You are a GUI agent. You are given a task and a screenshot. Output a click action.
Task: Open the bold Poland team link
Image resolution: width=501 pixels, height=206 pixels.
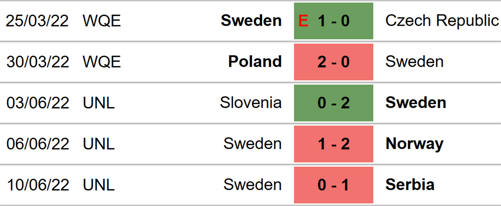pos(255,62)
